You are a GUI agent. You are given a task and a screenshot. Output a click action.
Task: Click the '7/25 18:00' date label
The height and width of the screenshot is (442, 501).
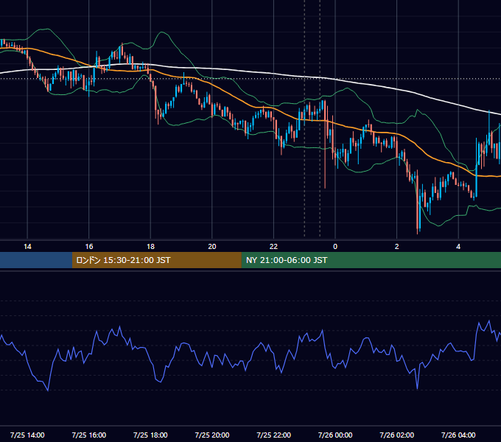pyautogui.click(x=150, y=435)
